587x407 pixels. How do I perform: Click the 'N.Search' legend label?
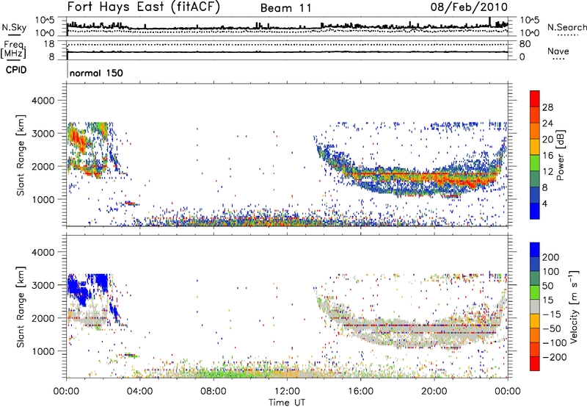pos(566,27)
